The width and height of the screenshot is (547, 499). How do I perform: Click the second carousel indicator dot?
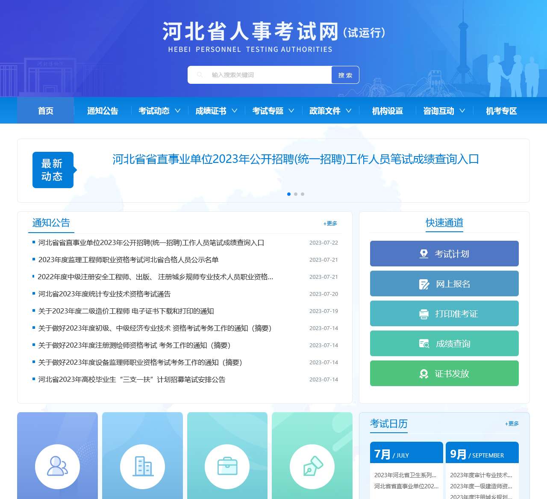(296, 194)
